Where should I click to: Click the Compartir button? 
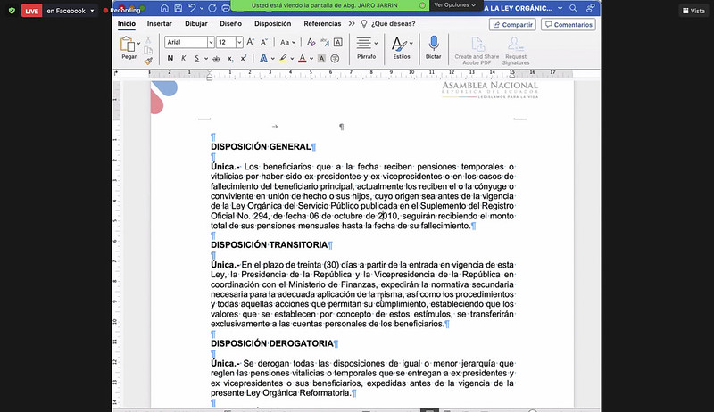(x=512, y=25)
